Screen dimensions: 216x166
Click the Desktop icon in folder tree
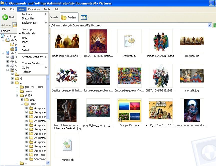pos(2,36)
